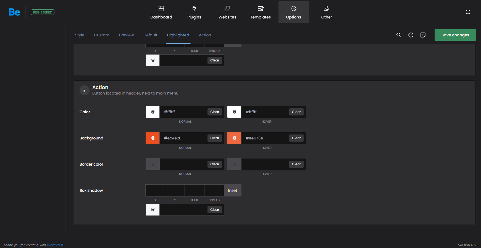
Task: Open the notes changelog icon
Action: (423, 35)
